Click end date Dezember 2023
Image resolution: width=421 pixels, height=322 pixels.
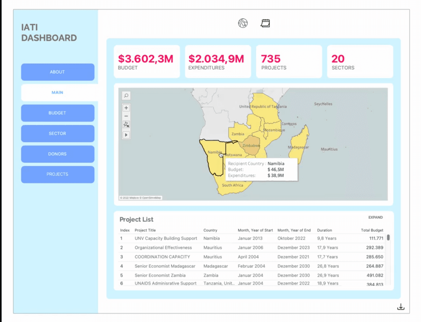294,248
